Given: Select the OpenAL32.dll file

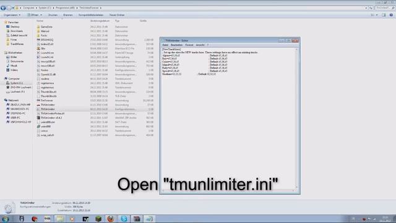Looking at the screenshot, I should click(48, 74).
